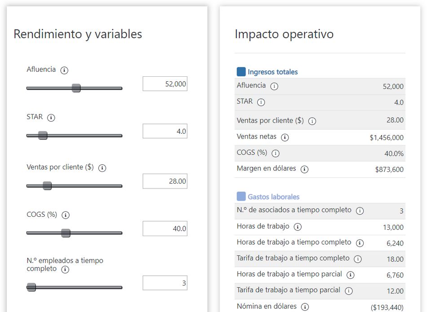The image size is (431, 312).
Task: Click the COGS (%) slider thumb
Action: (x=66, y=233)
